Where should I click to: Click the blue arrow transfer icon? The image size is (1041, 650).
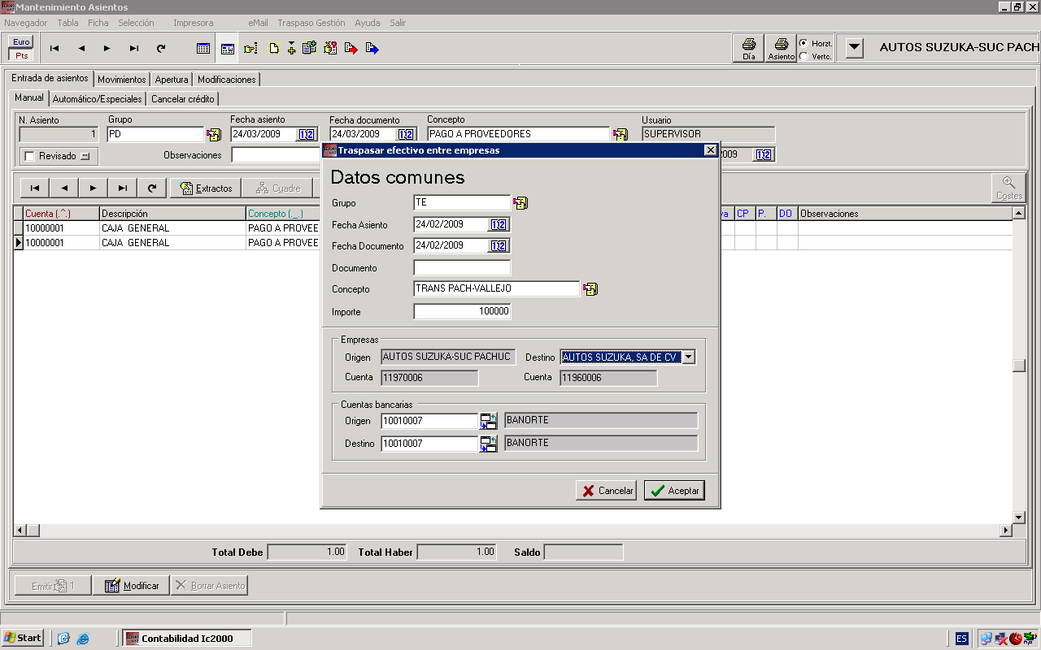pos(372,49)
